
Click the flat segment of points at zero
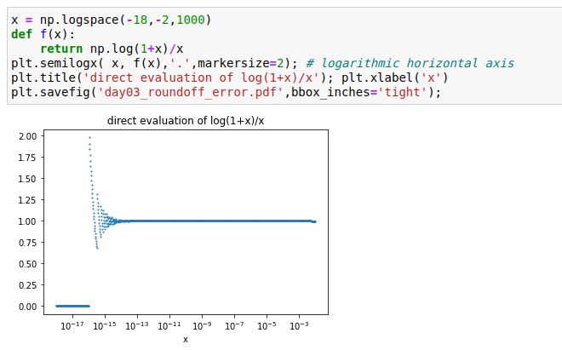(72, 306)
